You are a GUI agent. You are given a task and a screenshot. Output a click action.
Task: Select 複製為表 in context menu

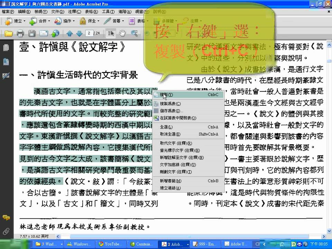(x=188, y=104)
